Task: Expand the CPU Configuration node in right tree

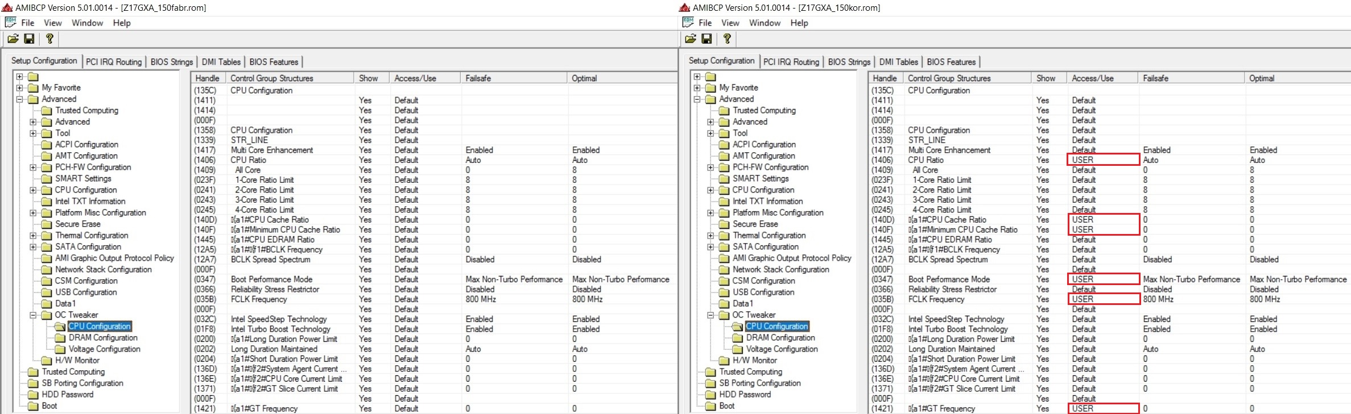Action: [710, 190]
